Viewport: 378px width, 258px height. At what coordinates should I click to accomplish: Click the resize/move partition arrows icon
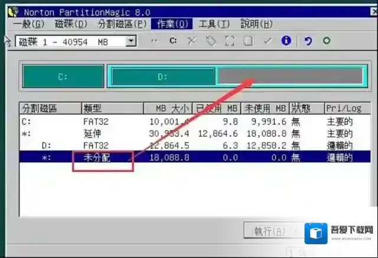pyautogui.click(x=154, y=41)
